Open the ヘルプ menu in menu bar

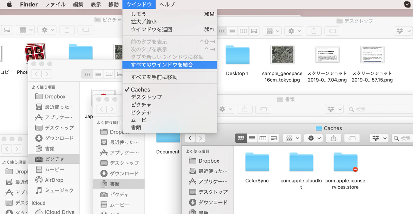167,4
